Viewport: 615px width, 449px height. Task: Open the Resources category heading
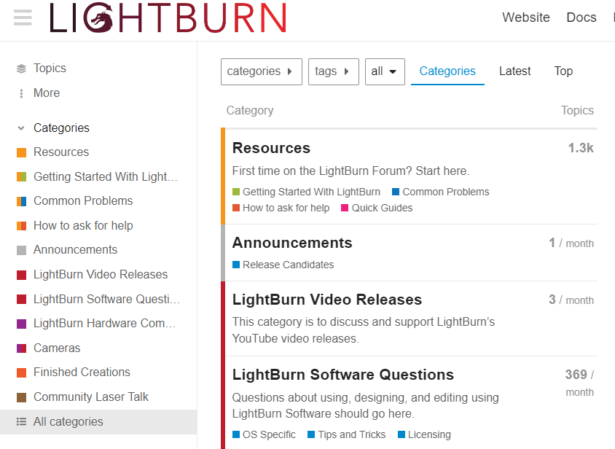(271, 148)
